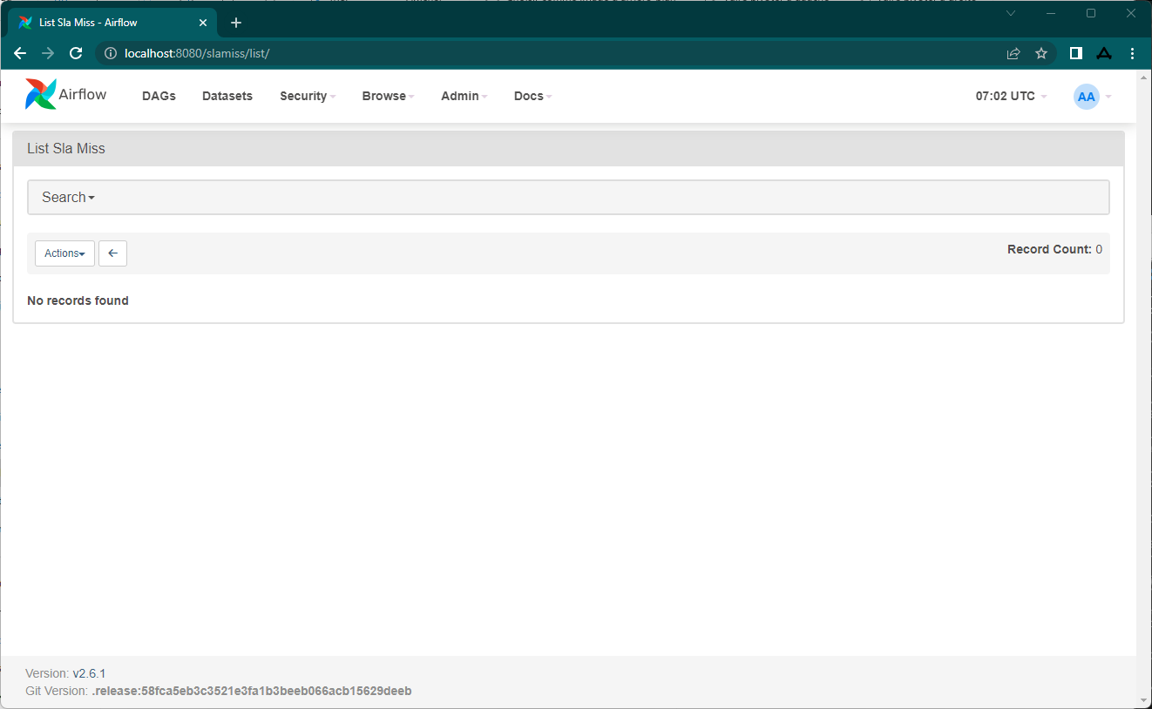Open Chrome three-dot menu
Viewport: 1152px width, 709px height.
point(1132,53)
